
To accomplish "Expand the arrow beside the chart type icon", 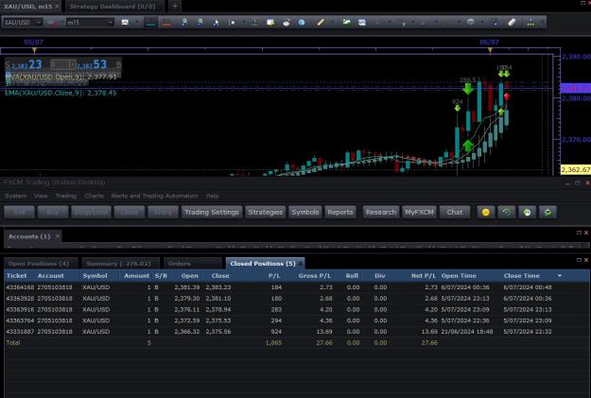I will (x=137, y=23).
